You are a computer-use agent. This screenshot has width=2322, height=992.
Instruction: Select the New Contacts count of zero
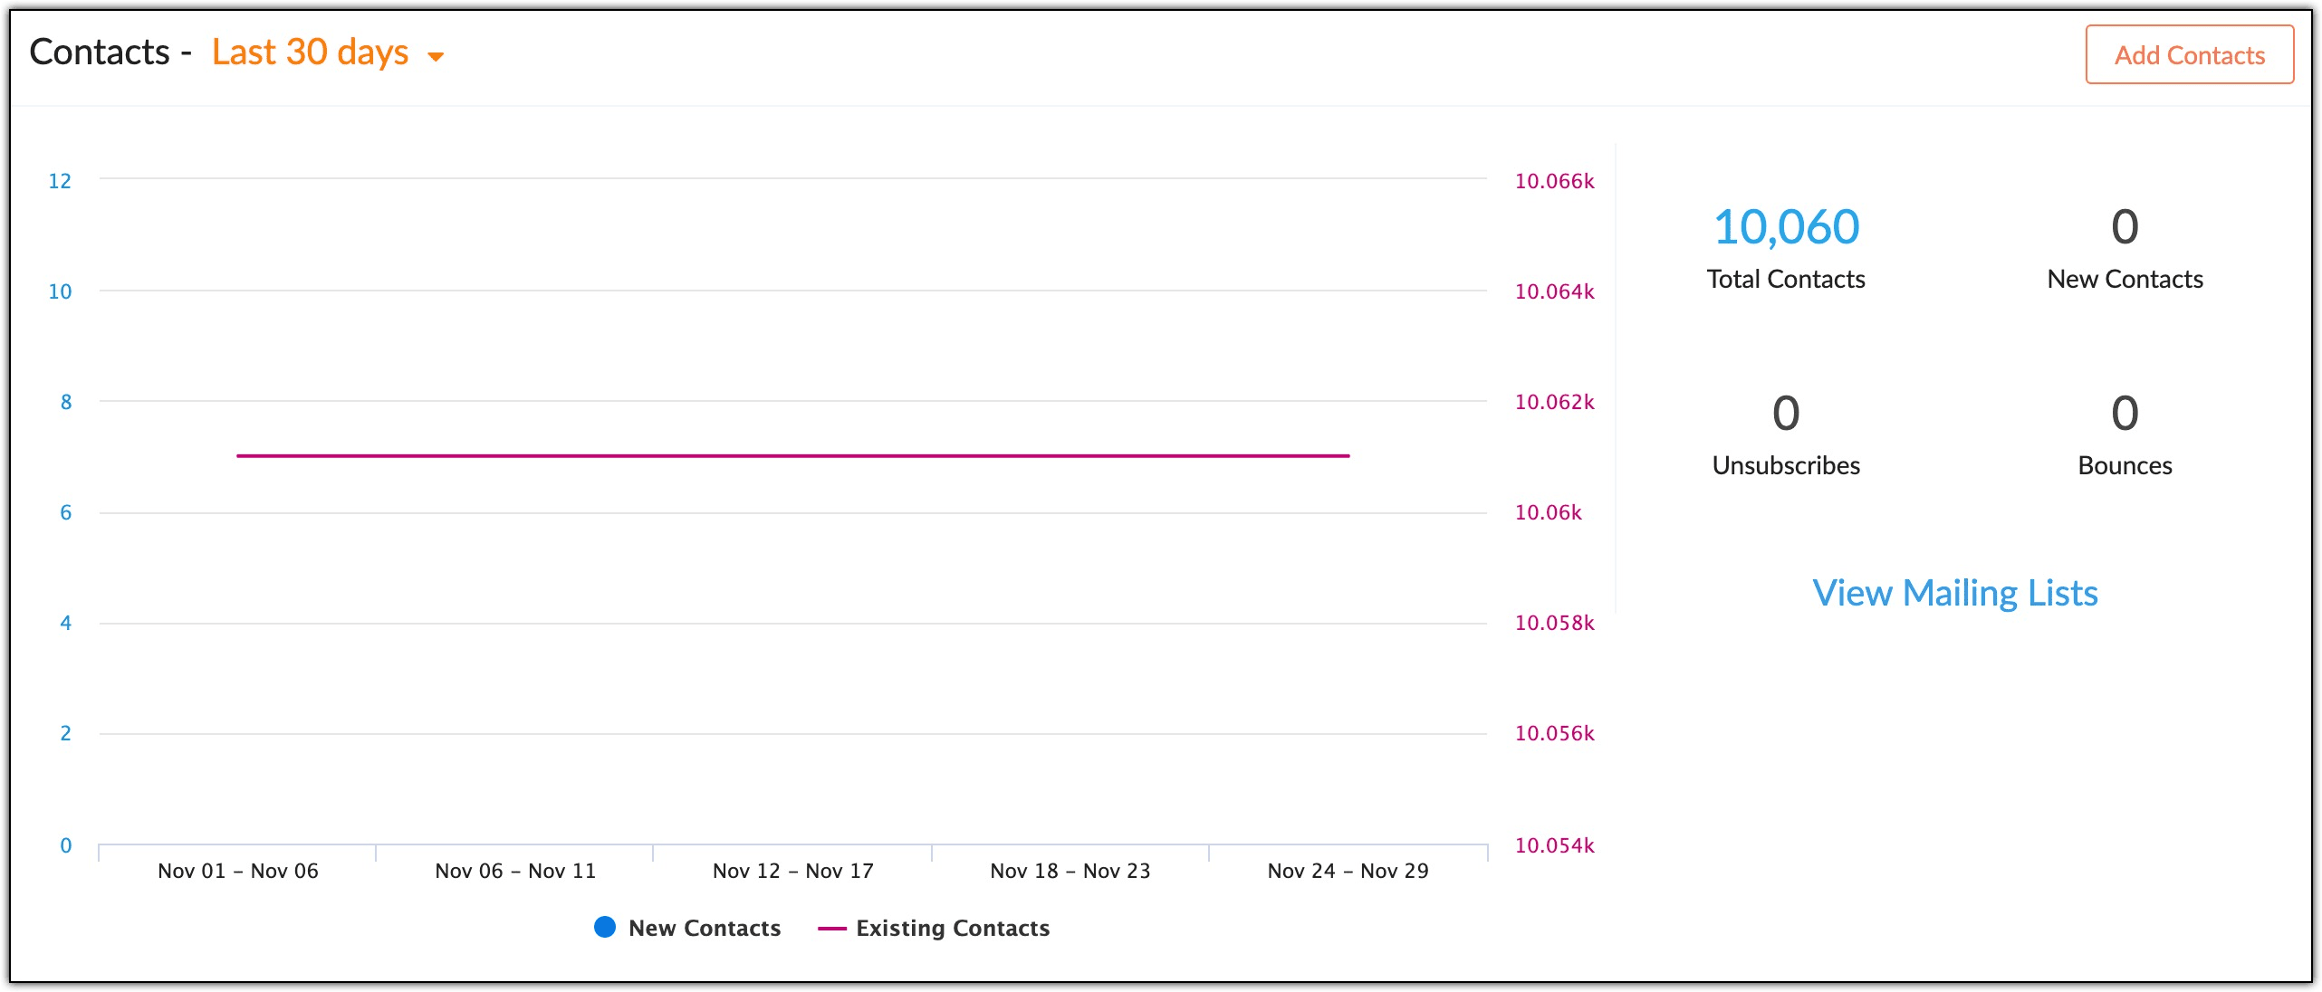coord(2125,226)
